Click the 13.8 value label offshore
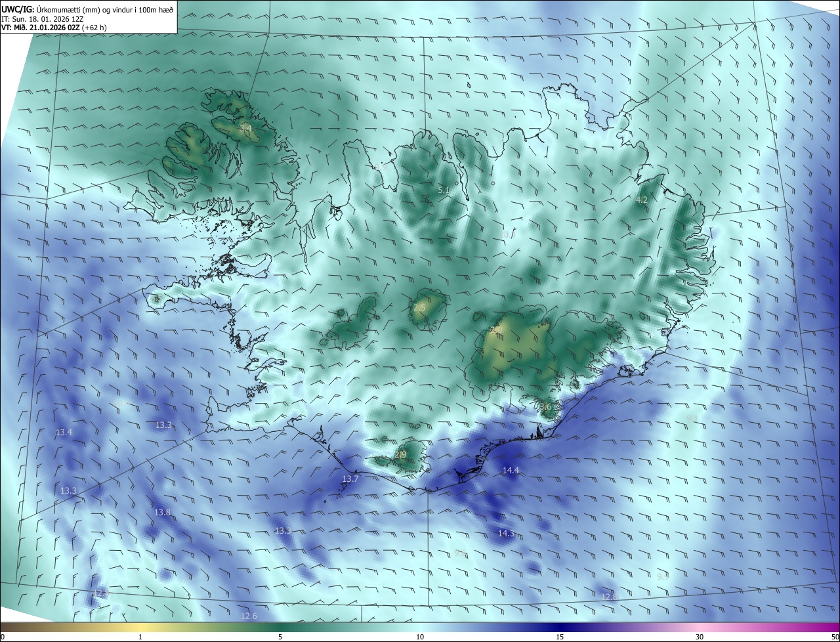 162,512
